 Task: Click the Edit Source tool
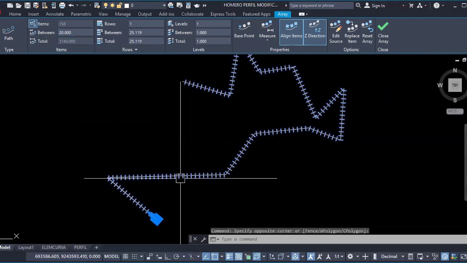click(x=336, y=32)
